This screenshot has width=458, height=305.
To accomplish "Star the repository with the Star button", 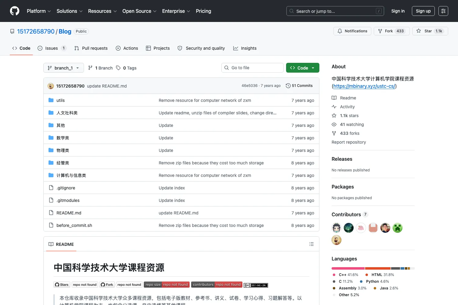I will [430, 31].
